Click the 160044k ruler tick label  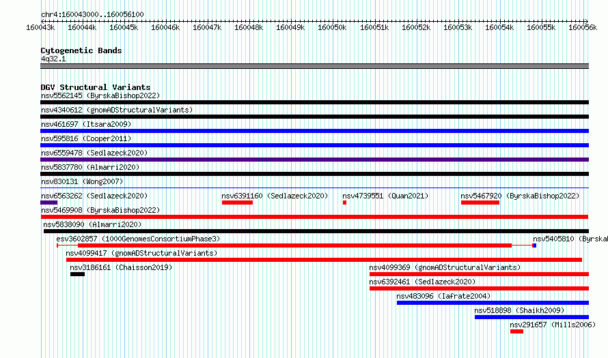click(82, 27)
